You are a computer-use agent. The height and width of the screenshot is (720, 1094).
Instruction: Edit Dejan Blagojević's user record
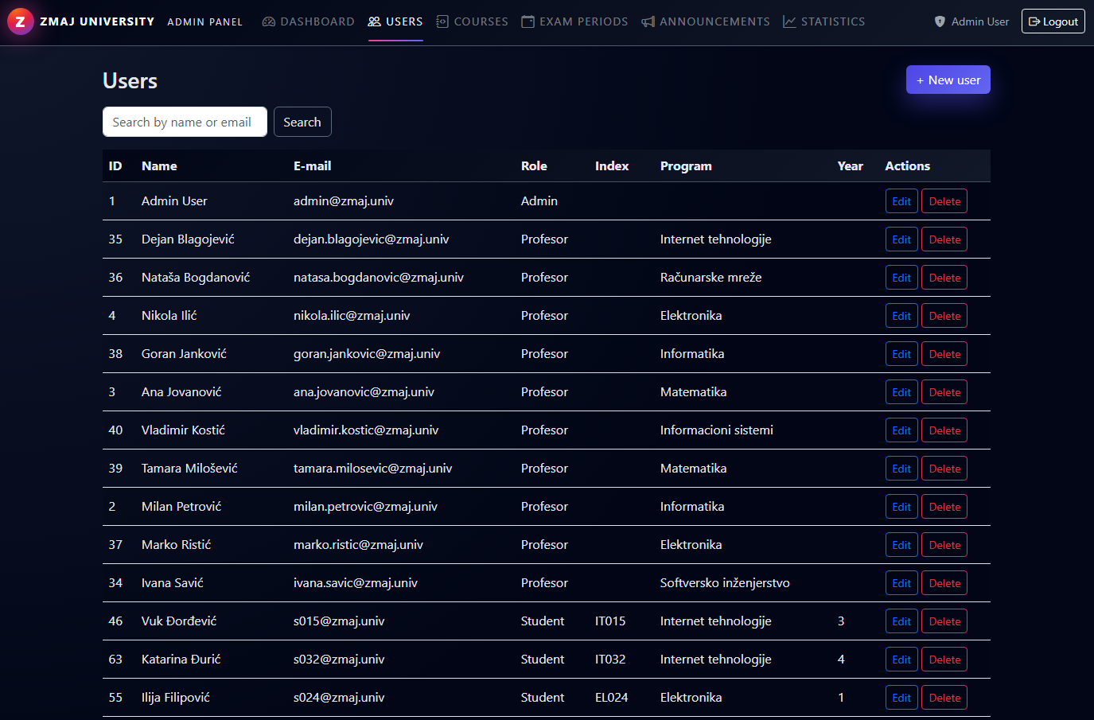901,239
